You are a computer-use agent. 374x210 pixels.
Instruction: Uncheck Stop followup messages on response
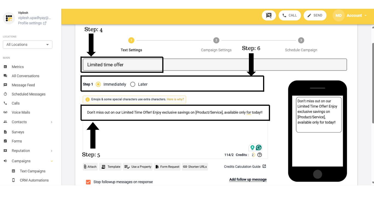[88, 182]
